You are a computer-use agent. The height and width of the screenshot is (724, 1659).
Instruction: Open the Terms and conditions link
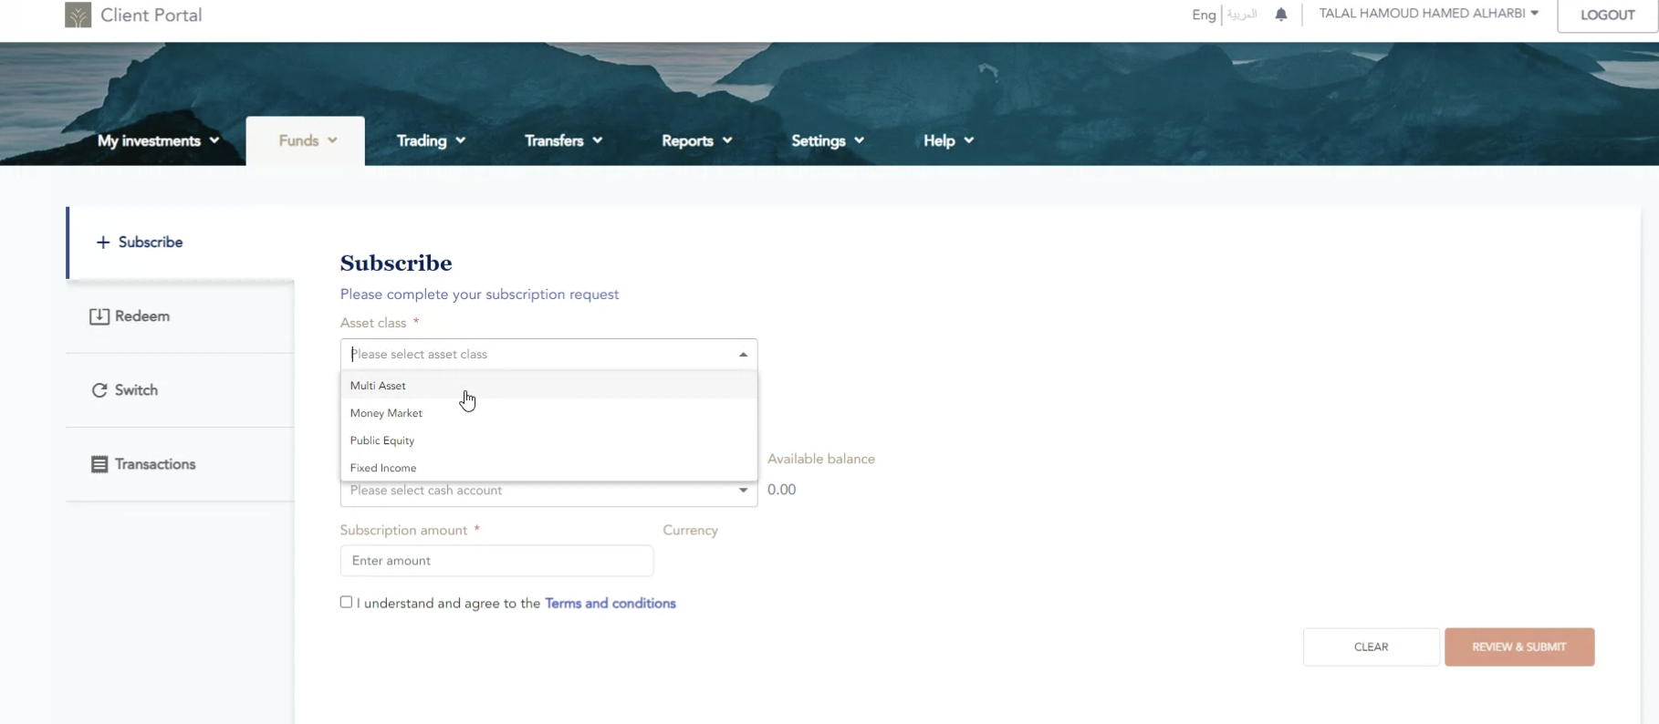(x=610, y=604)
